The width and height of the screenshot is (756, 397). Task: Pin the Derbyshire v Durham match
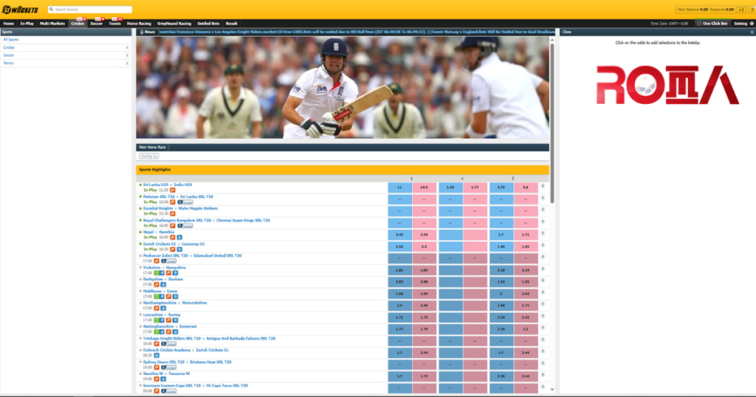(x=543, y=280)
